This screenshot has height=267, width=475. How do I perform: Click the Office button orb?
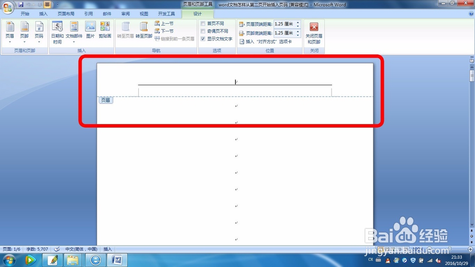pos(7,7)
